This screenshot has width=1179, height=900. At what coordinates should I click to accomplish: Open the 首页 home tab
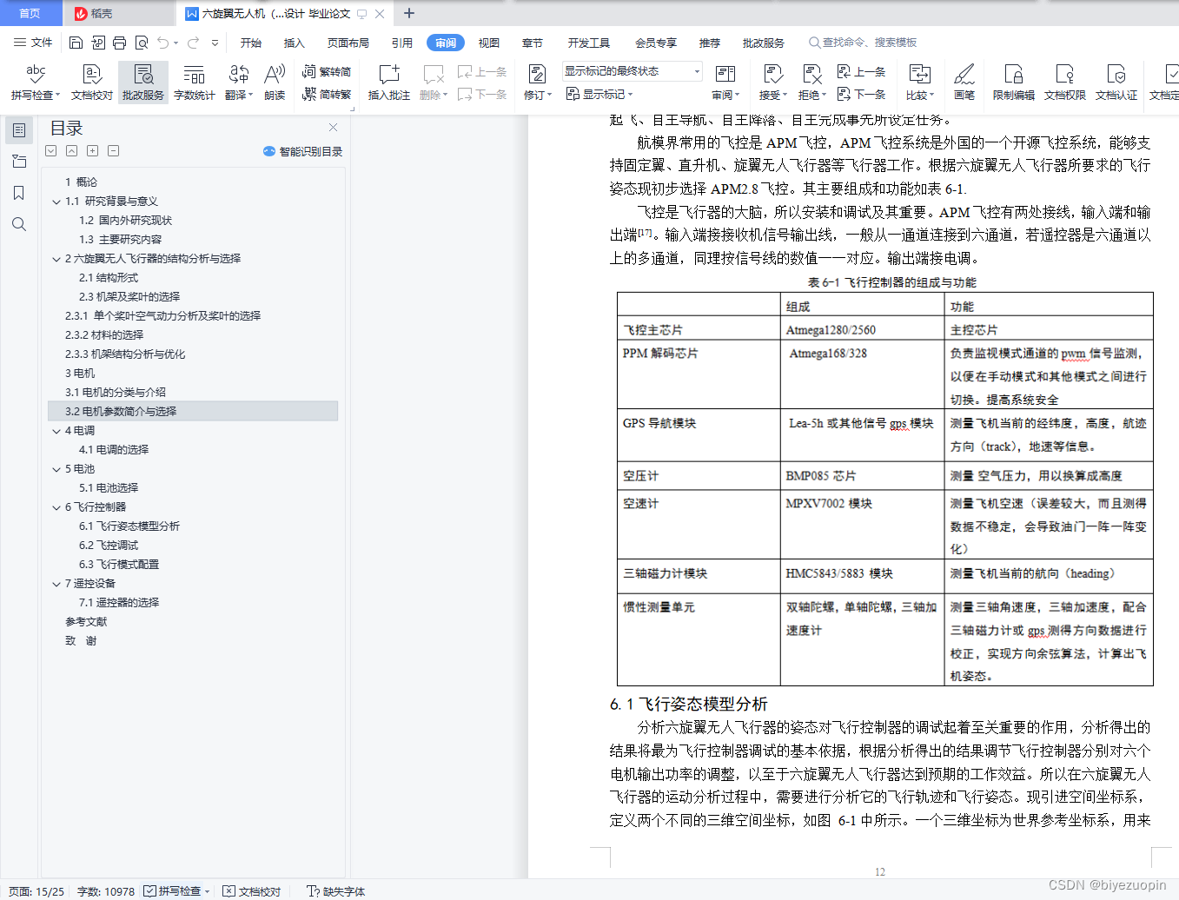click(x=30, y=13)
